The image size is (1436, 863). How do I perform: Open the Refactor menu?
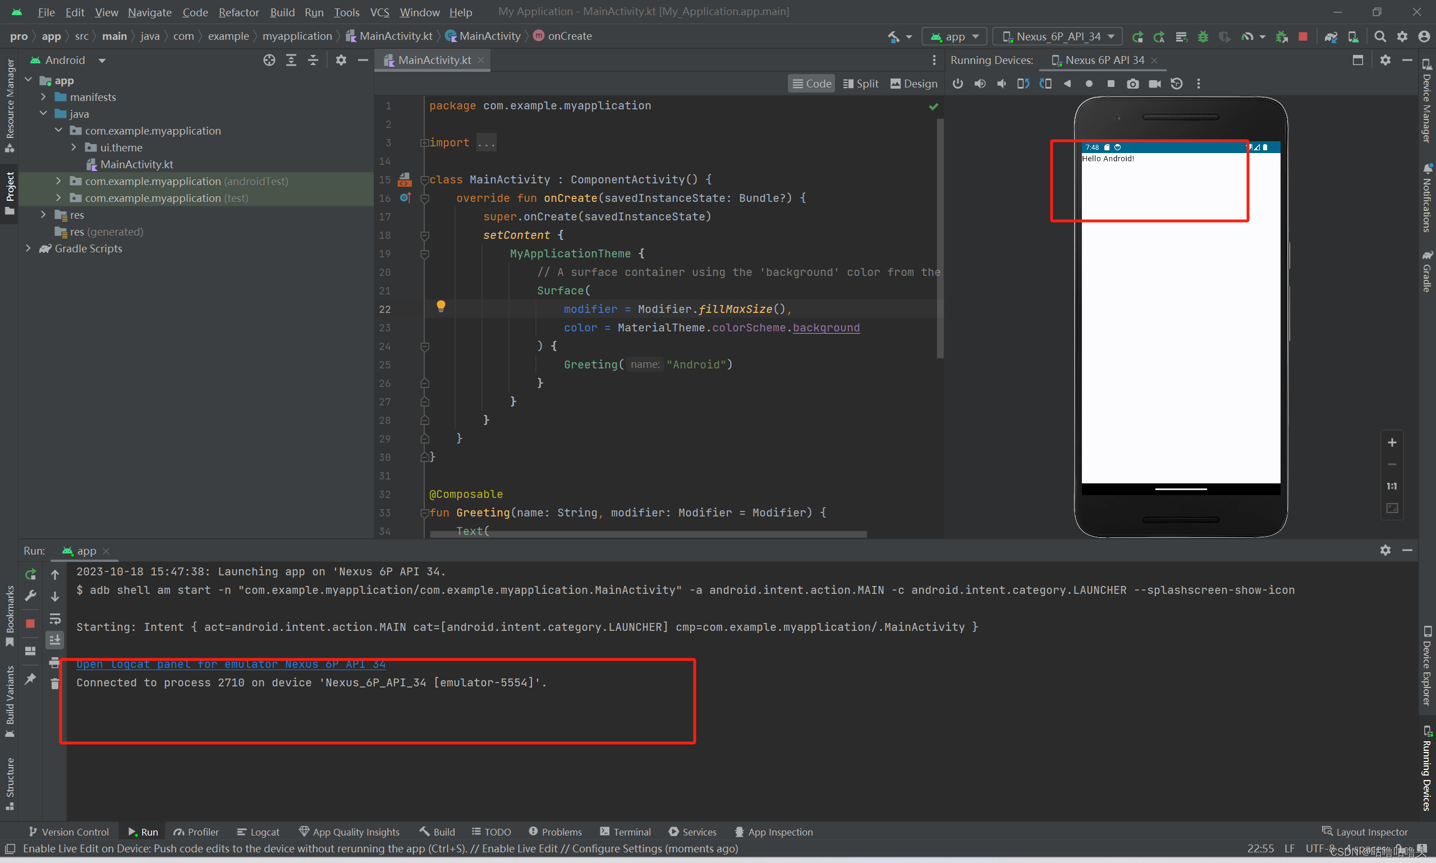click(238, 12)
